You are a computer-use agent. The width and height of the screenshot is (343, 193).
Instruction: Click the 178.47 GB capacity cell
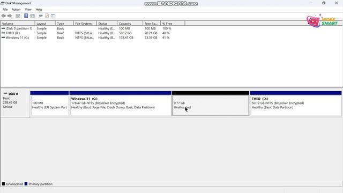click(x=126, y=38)
